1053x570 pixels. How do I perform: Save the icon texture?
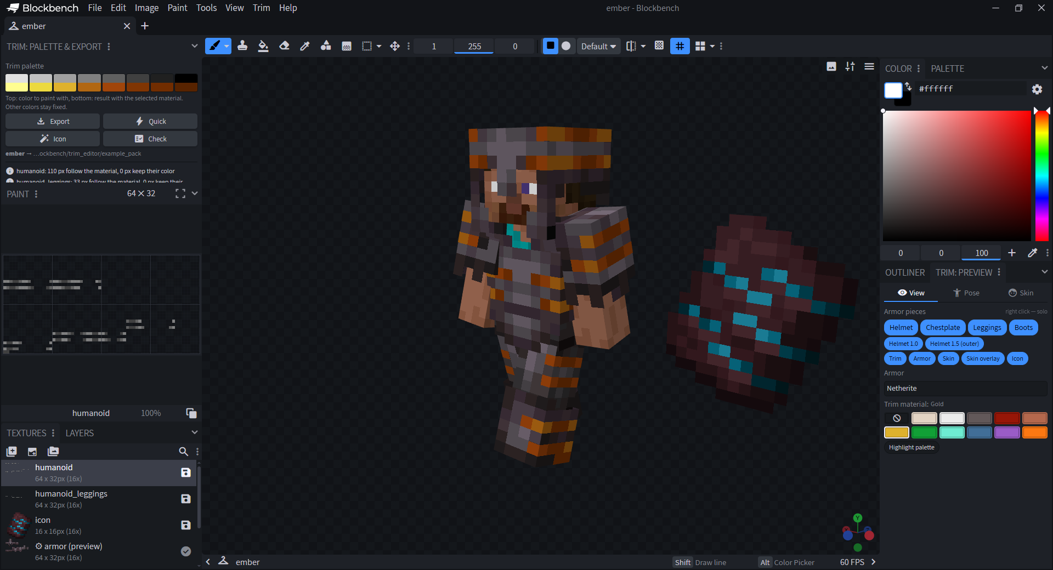[186, 525]
